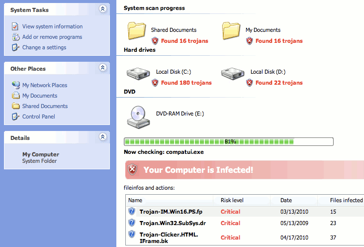The height and width of the screenshot is (247, 364).
Task: Open My Network Places link
Action: (45, 85)
